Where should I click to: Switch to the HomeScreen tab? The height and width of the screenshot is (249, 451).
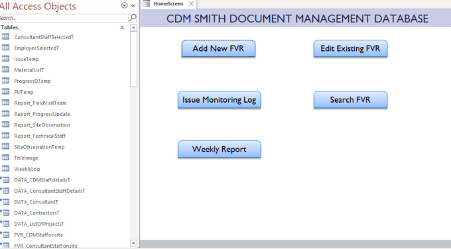pos(168,4)
